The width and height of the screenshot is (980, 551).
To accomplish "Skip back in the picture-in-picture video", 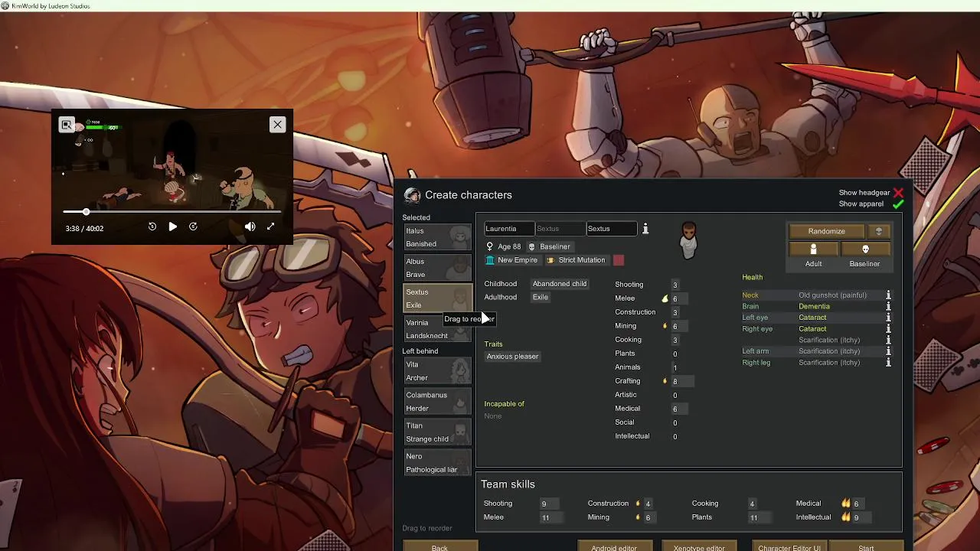I will (152, 227).
